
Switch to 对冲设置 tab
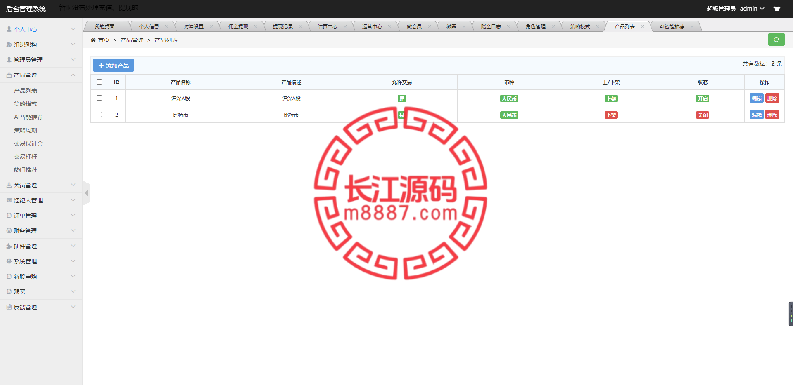194,27
